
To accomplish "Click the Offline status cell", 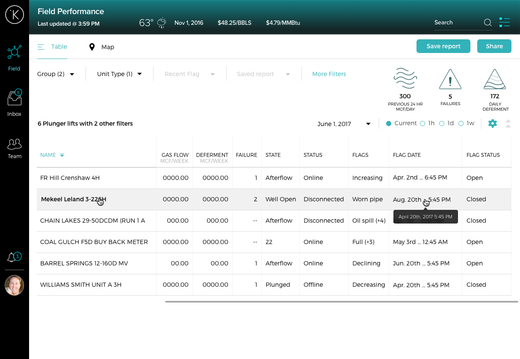I will point(313,285).
